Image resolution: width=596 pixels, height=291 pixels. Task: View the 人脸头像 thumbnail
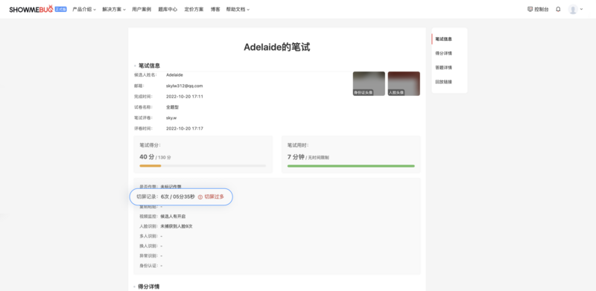pyautogui.click(x=404, y=83)
